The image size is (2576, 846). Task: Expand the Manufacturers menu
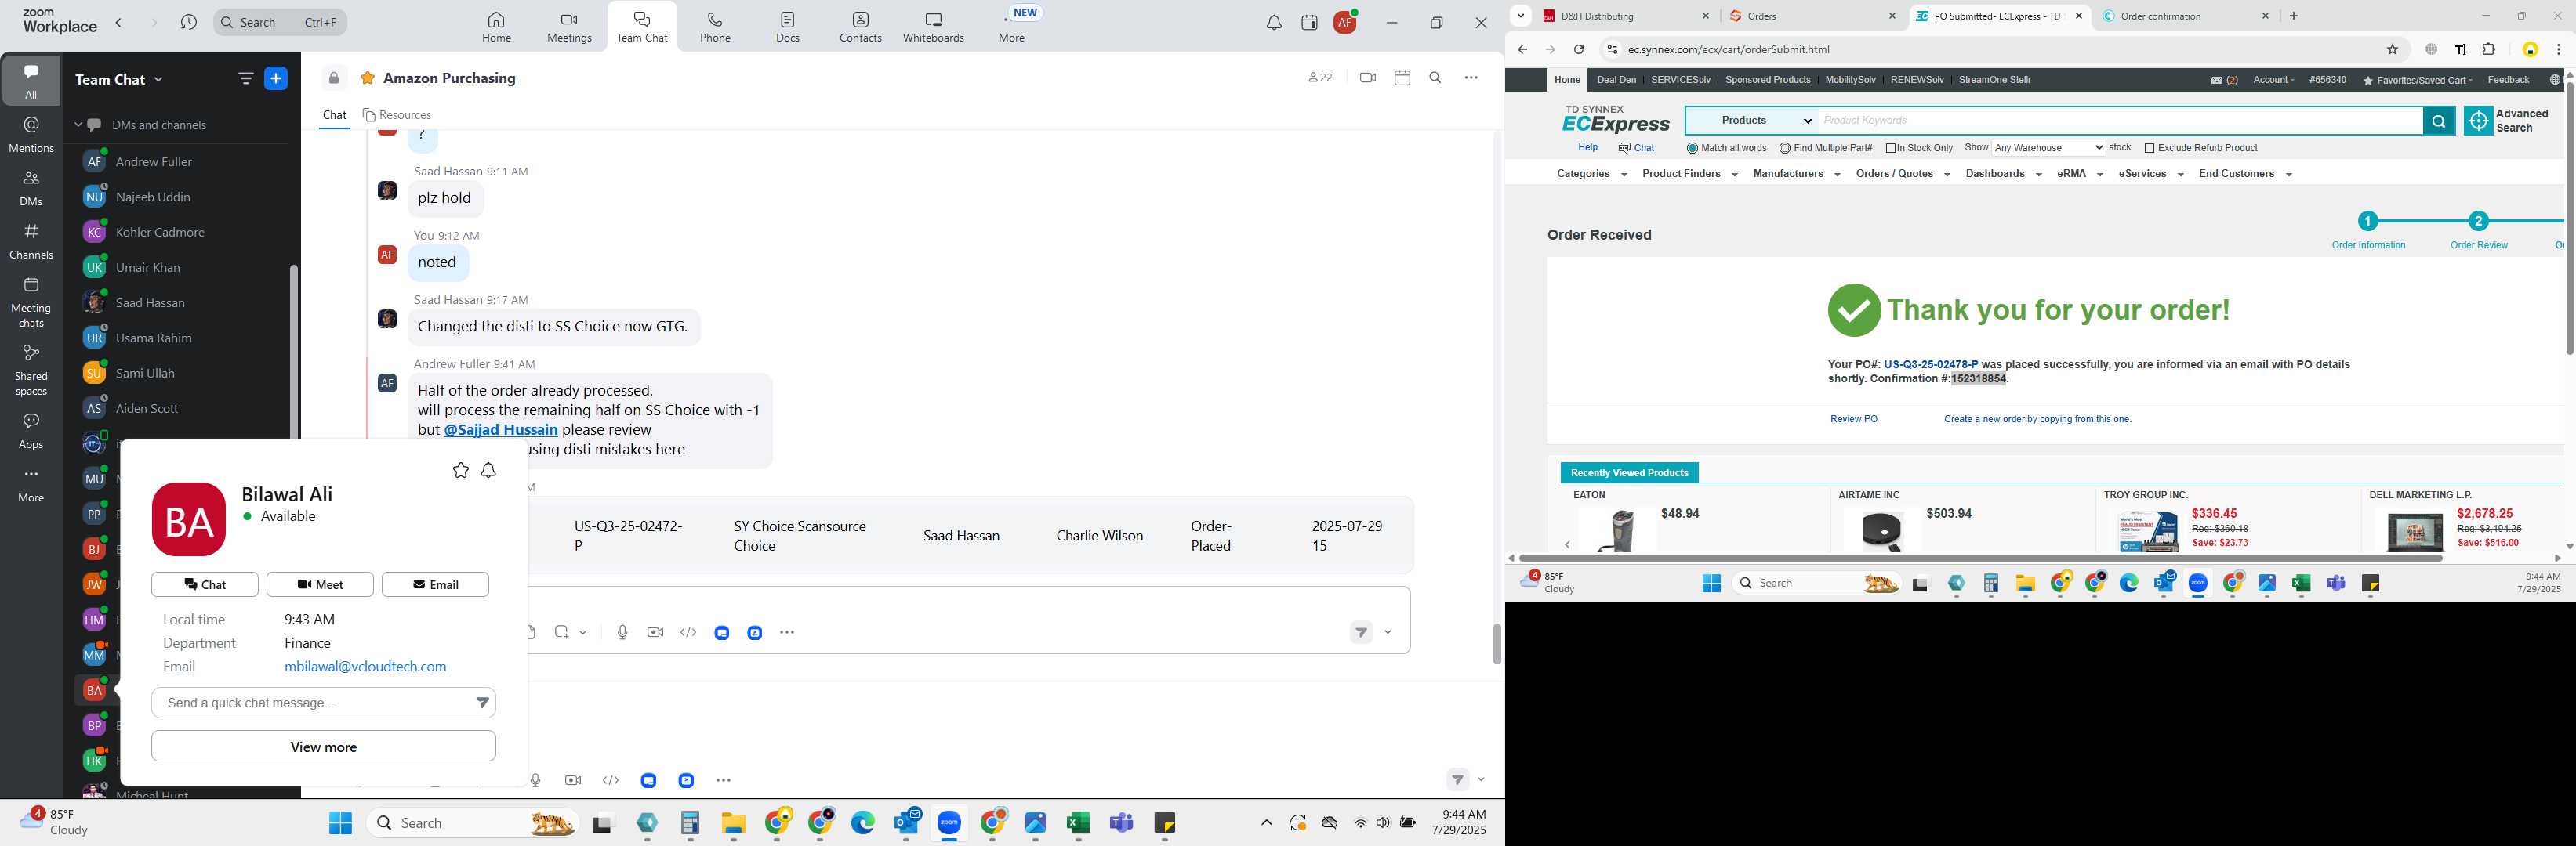point(1796,174)
